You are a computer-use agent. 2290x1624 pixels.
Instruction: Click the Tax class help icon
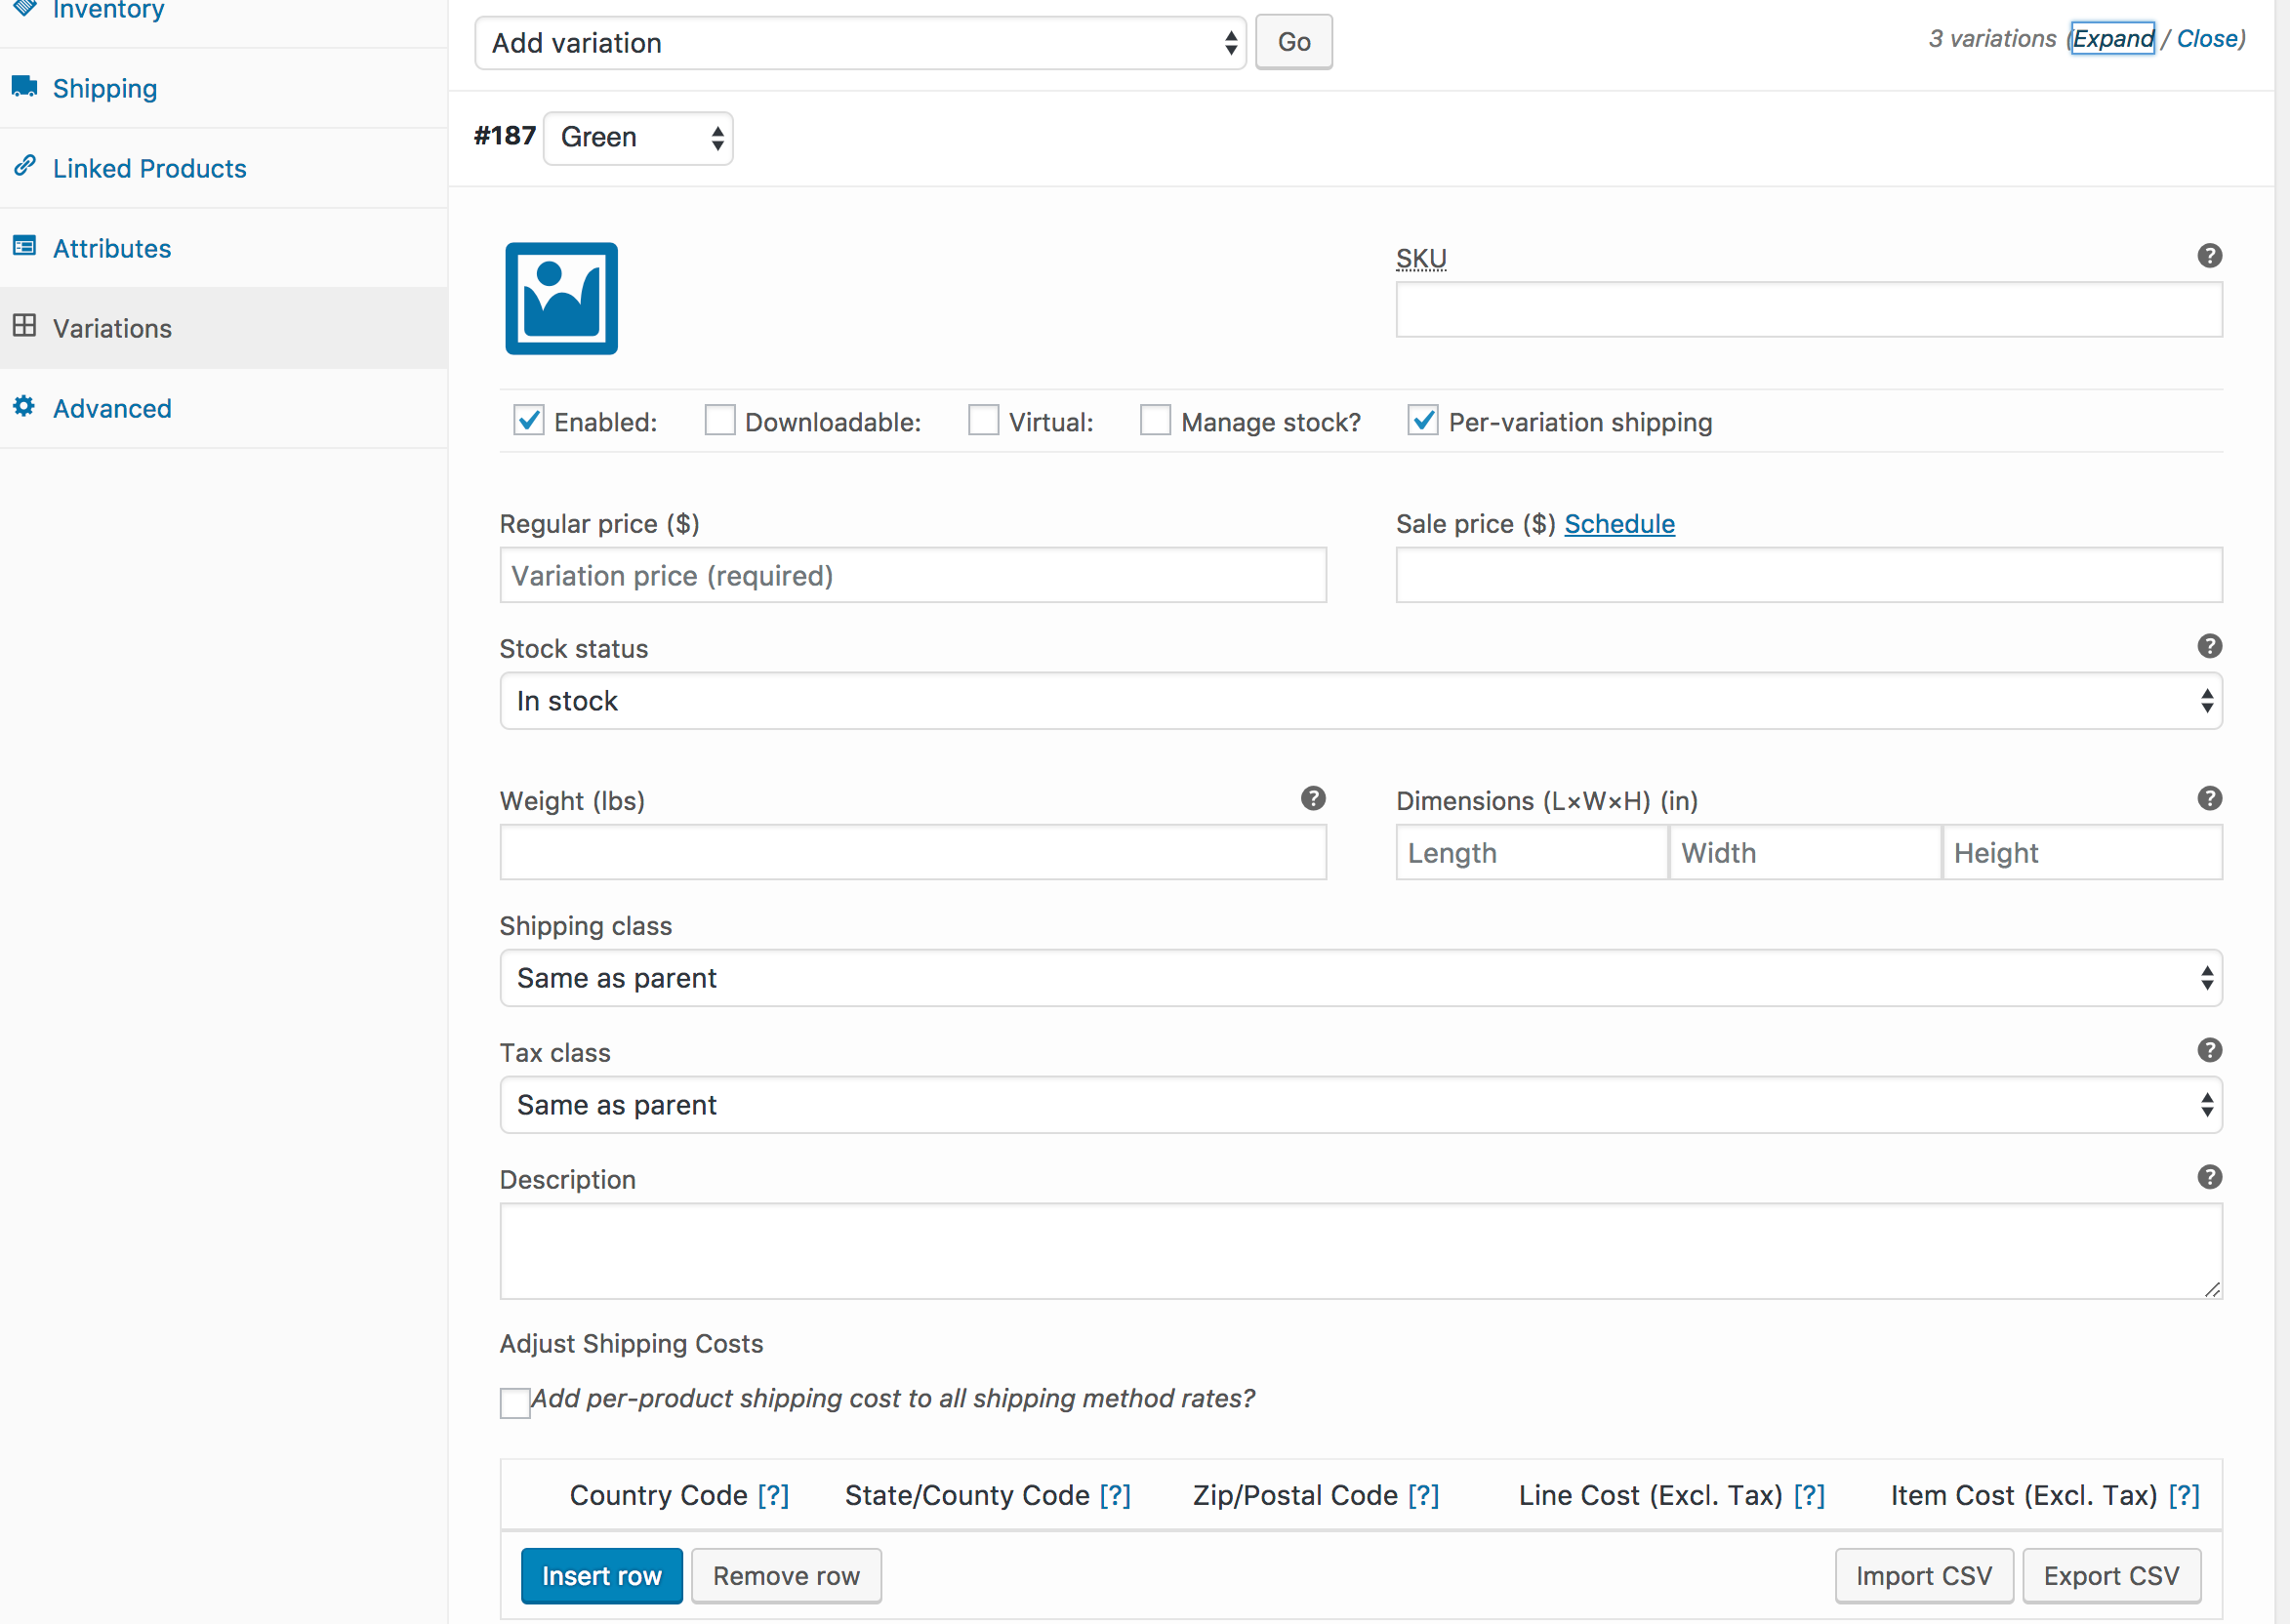click(x=2209, y=1050)
